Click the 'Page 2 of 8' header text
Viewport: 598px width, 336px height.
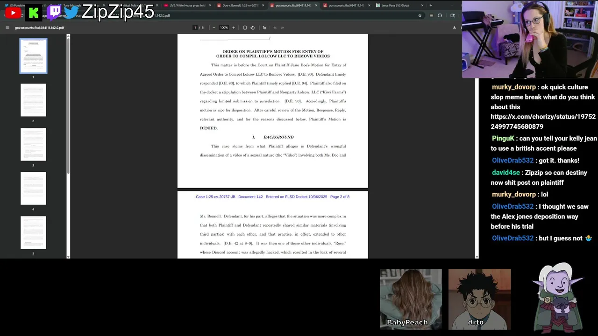[340, 197]
